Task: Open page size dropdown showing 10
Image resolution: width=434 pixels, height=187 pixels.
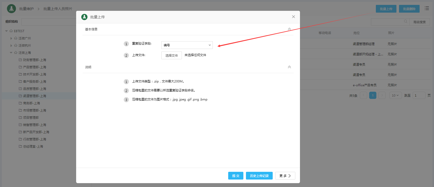Action: (x=395, y=96)
